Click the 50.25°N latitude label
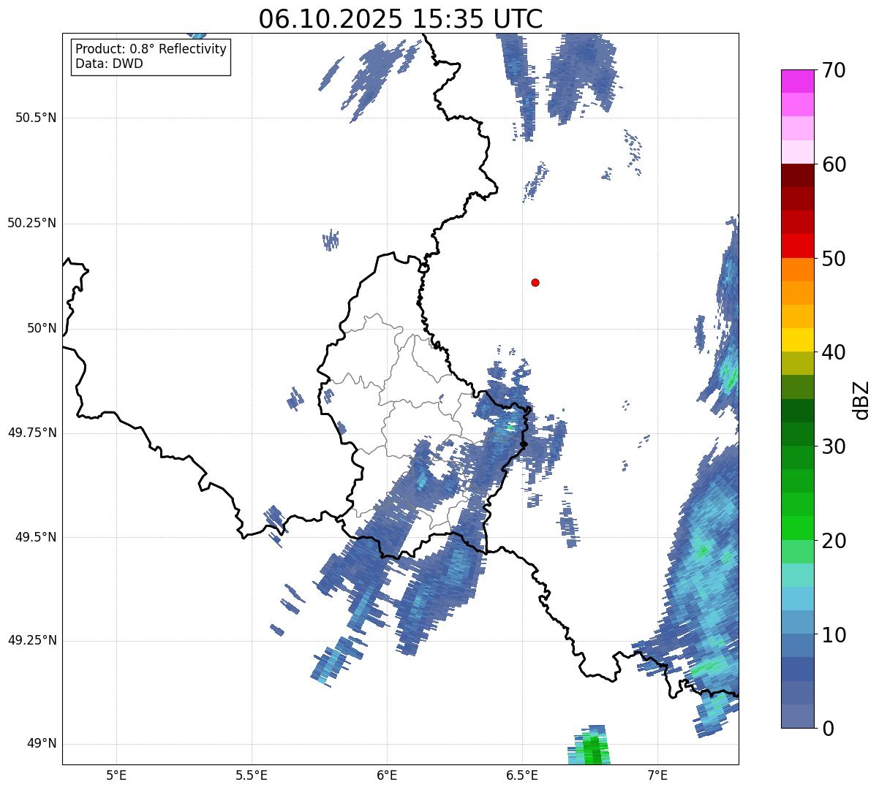Viewport: 879px width, 790px height. [x=31, y=223]
